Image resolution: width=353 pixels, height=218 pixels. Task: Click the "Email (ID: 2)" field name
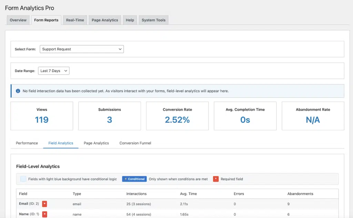(x=29, y=204)
